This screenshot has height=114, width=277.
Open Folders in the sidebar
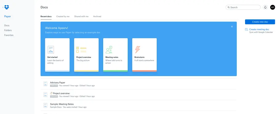point(8,31)
